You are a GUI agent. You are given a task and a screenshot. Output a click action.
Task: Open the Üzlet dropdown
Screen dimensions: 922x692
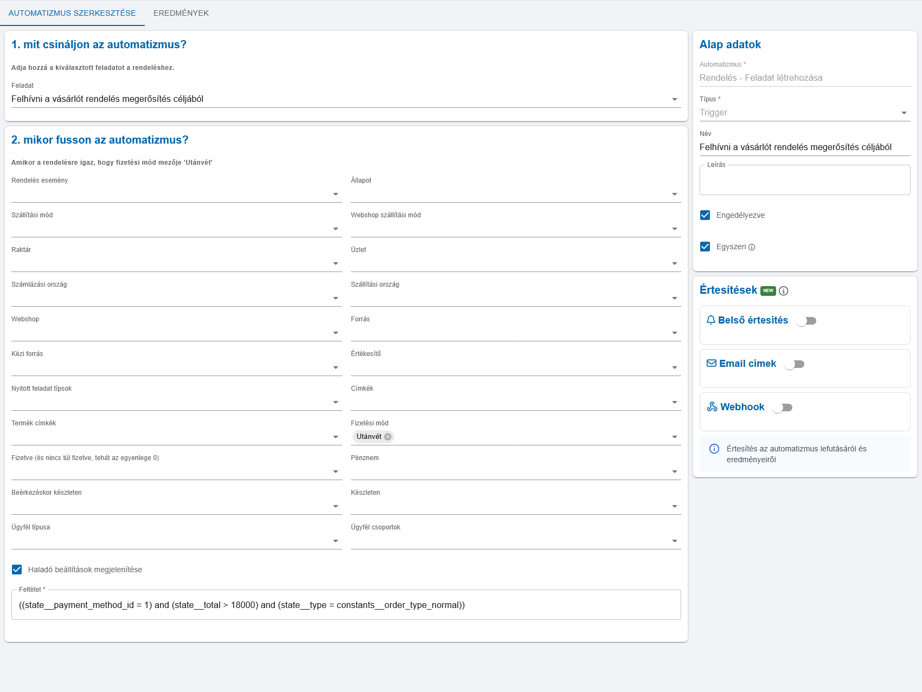pos(516,263)
